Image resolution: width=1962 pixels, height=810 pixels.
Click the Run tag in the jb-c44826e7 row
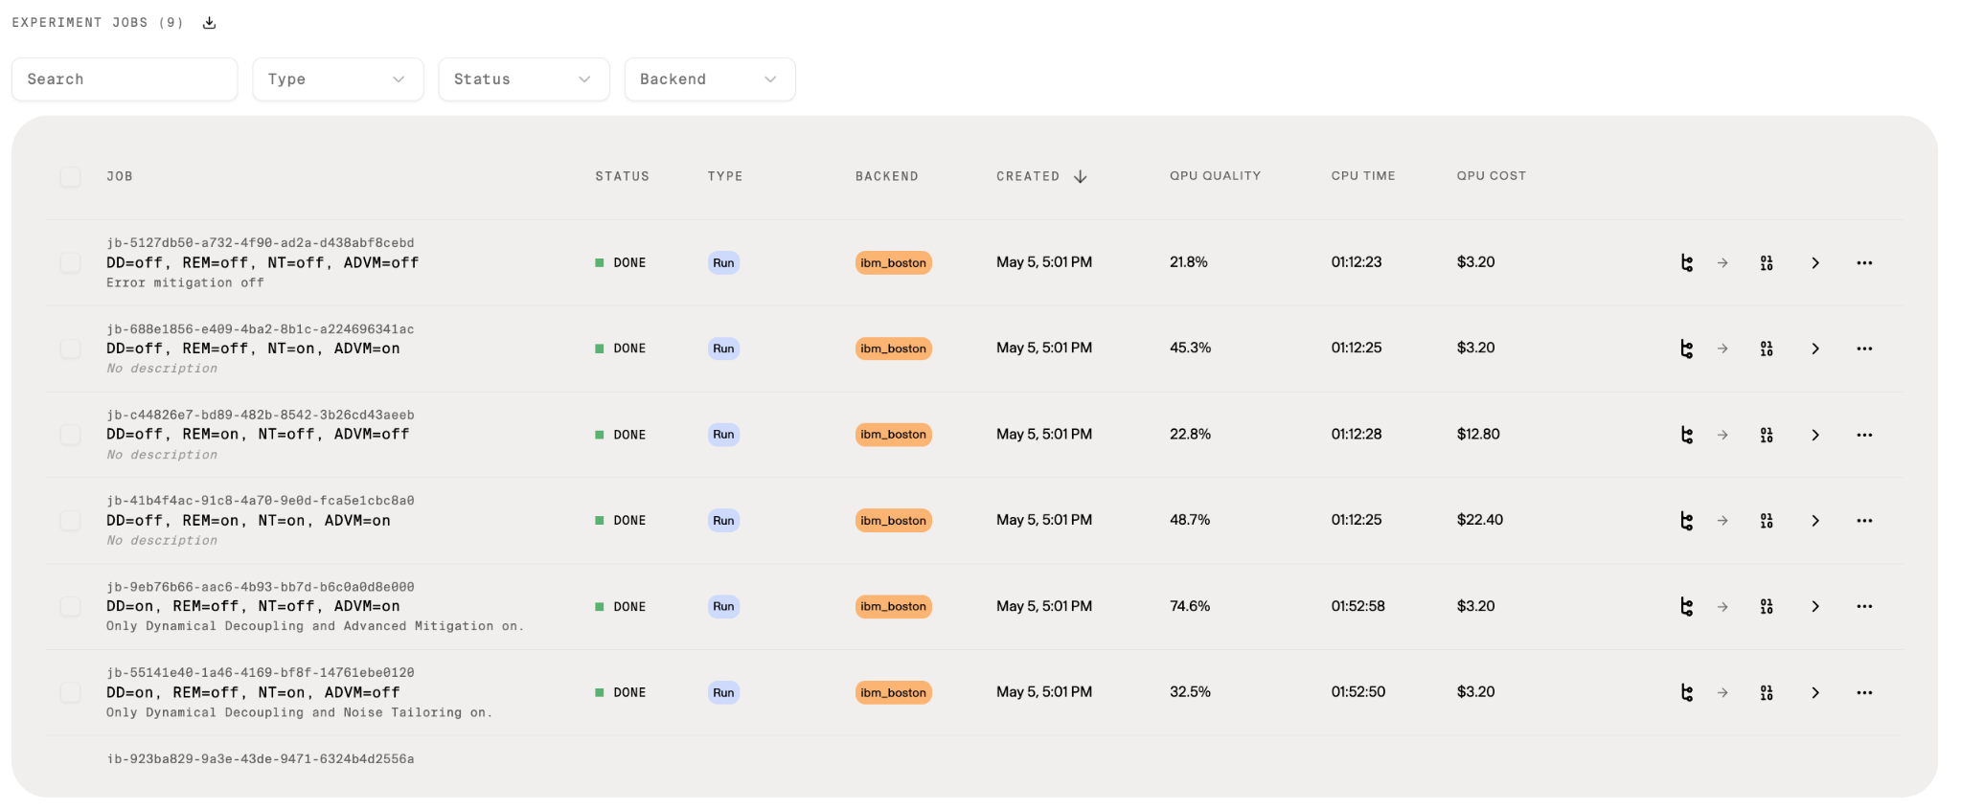[x=723, y=436]
